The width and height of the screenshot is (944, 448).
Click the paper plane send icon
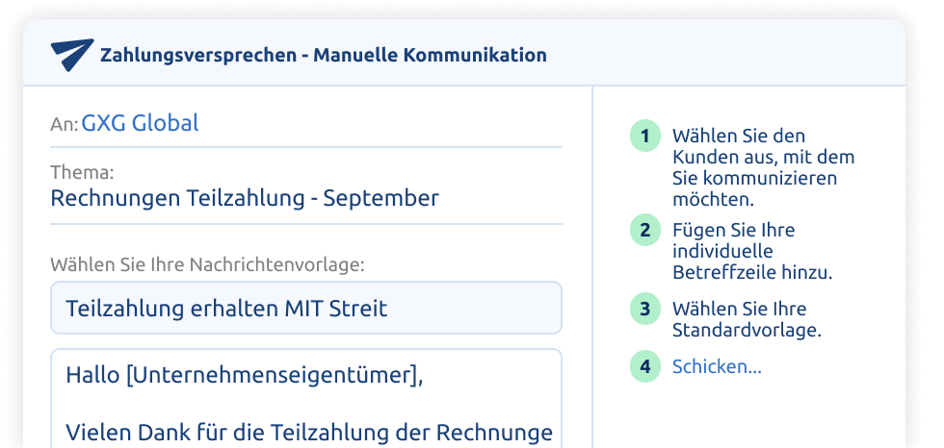[x=72, y=55]
